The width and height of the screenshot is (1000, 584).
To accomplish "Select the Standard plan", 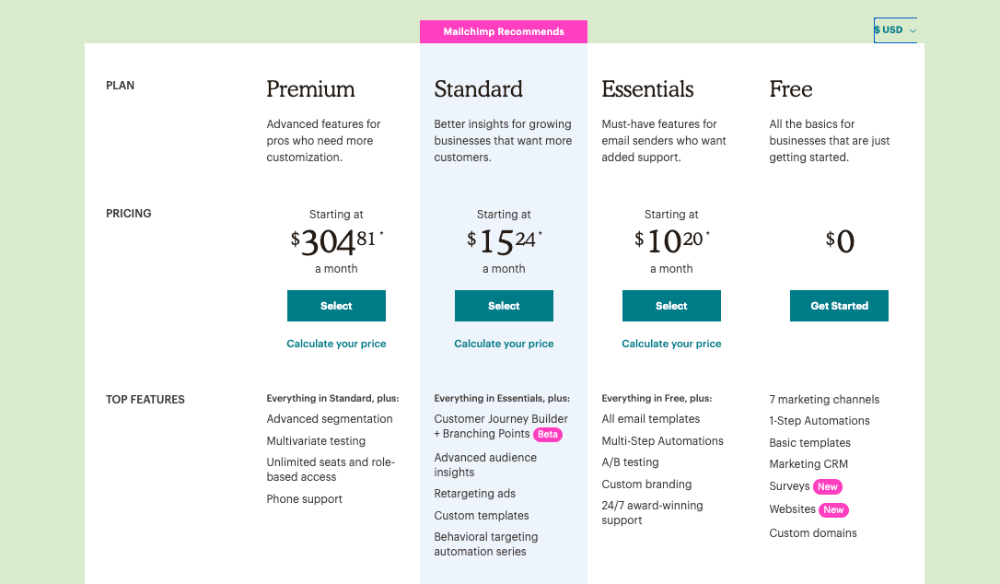I will tap(504, 306).
